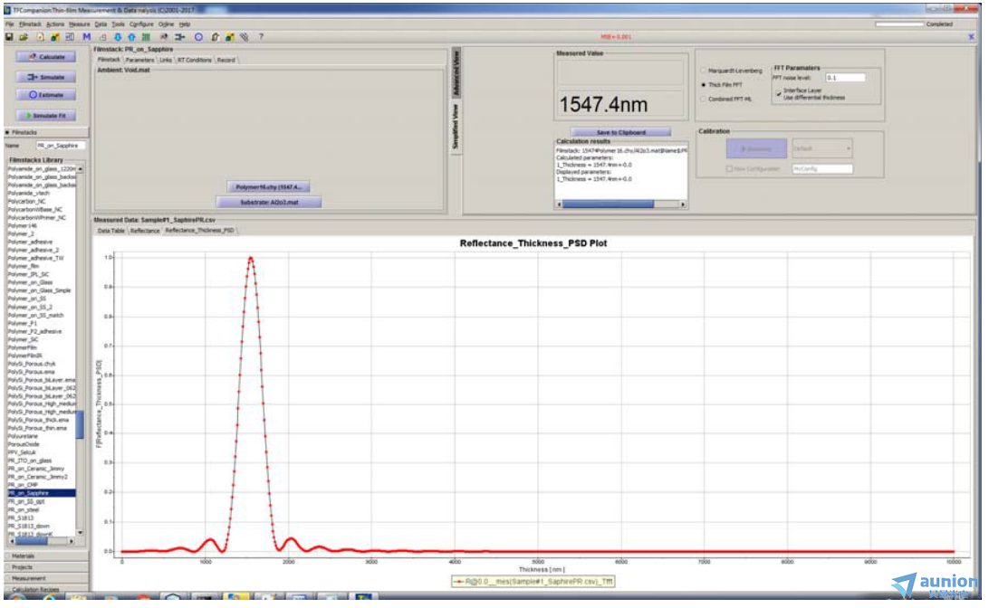989x608 pixels.
Task: Switch to the Parameters tab
Action: pyautogui.click(x=139, y=60)
